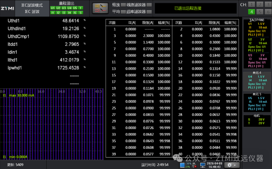
Task: Click the ZTMI logo
Action: 7,8
